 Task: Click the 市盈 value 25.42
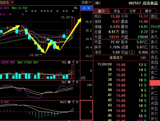point(115,42)
